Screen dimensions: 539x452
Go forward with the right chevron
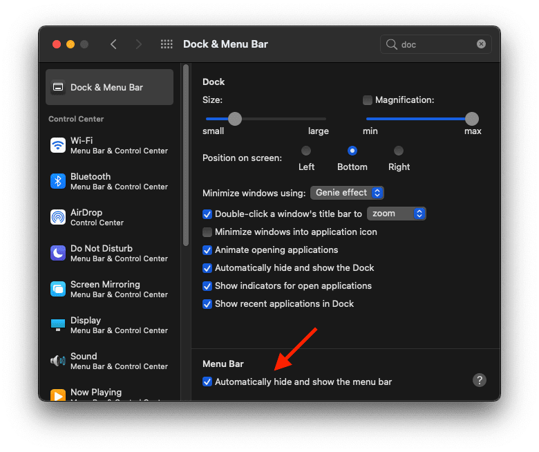coord(138,44)
